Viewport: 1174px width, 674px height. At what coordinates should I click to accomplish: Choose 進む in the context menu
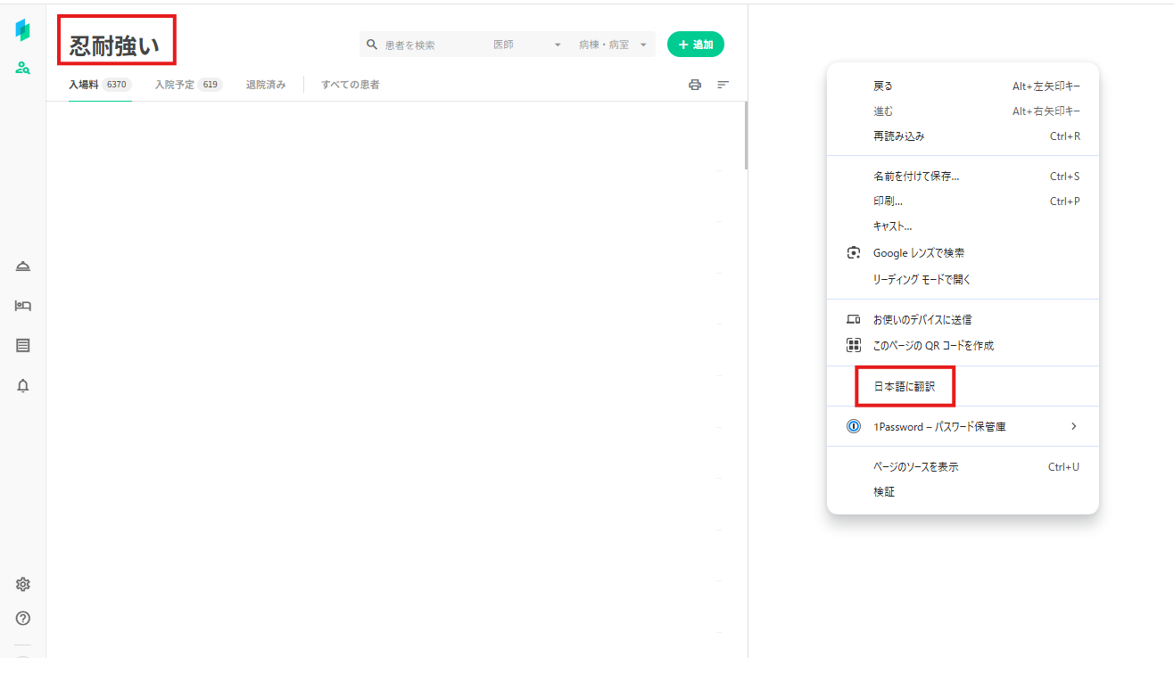(963, 111)
